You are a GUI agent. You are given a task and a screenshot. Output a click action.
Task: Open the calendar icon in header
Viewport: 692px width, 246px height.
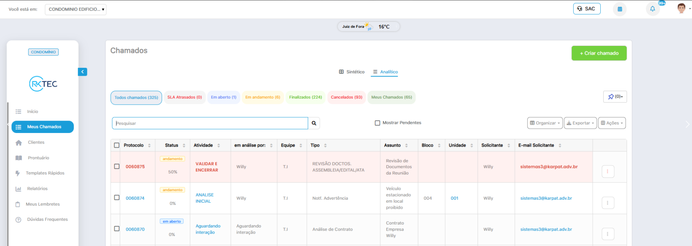[620, 9]
